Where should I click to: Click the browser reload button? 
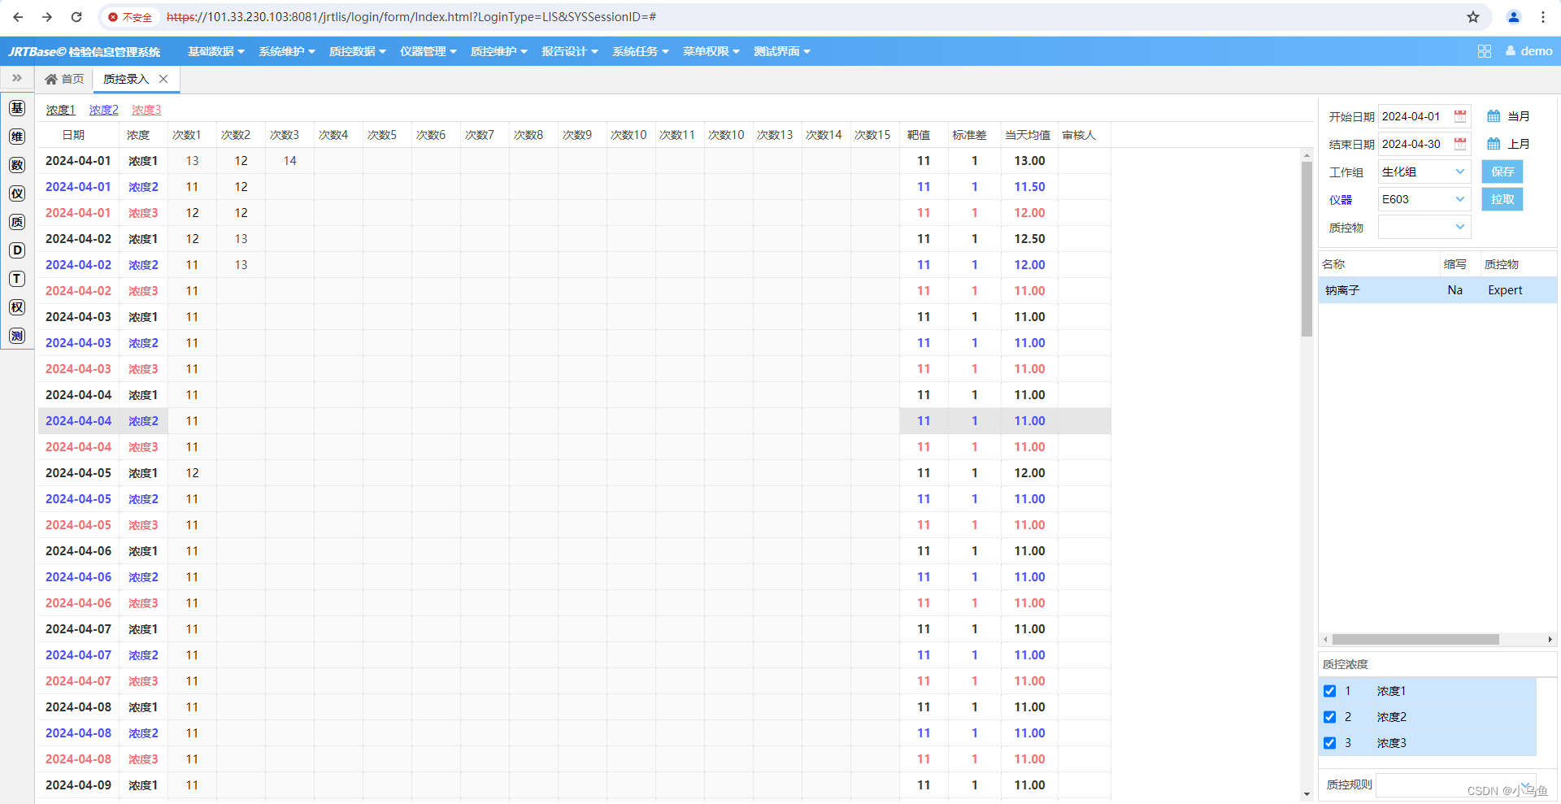(76, 17)
